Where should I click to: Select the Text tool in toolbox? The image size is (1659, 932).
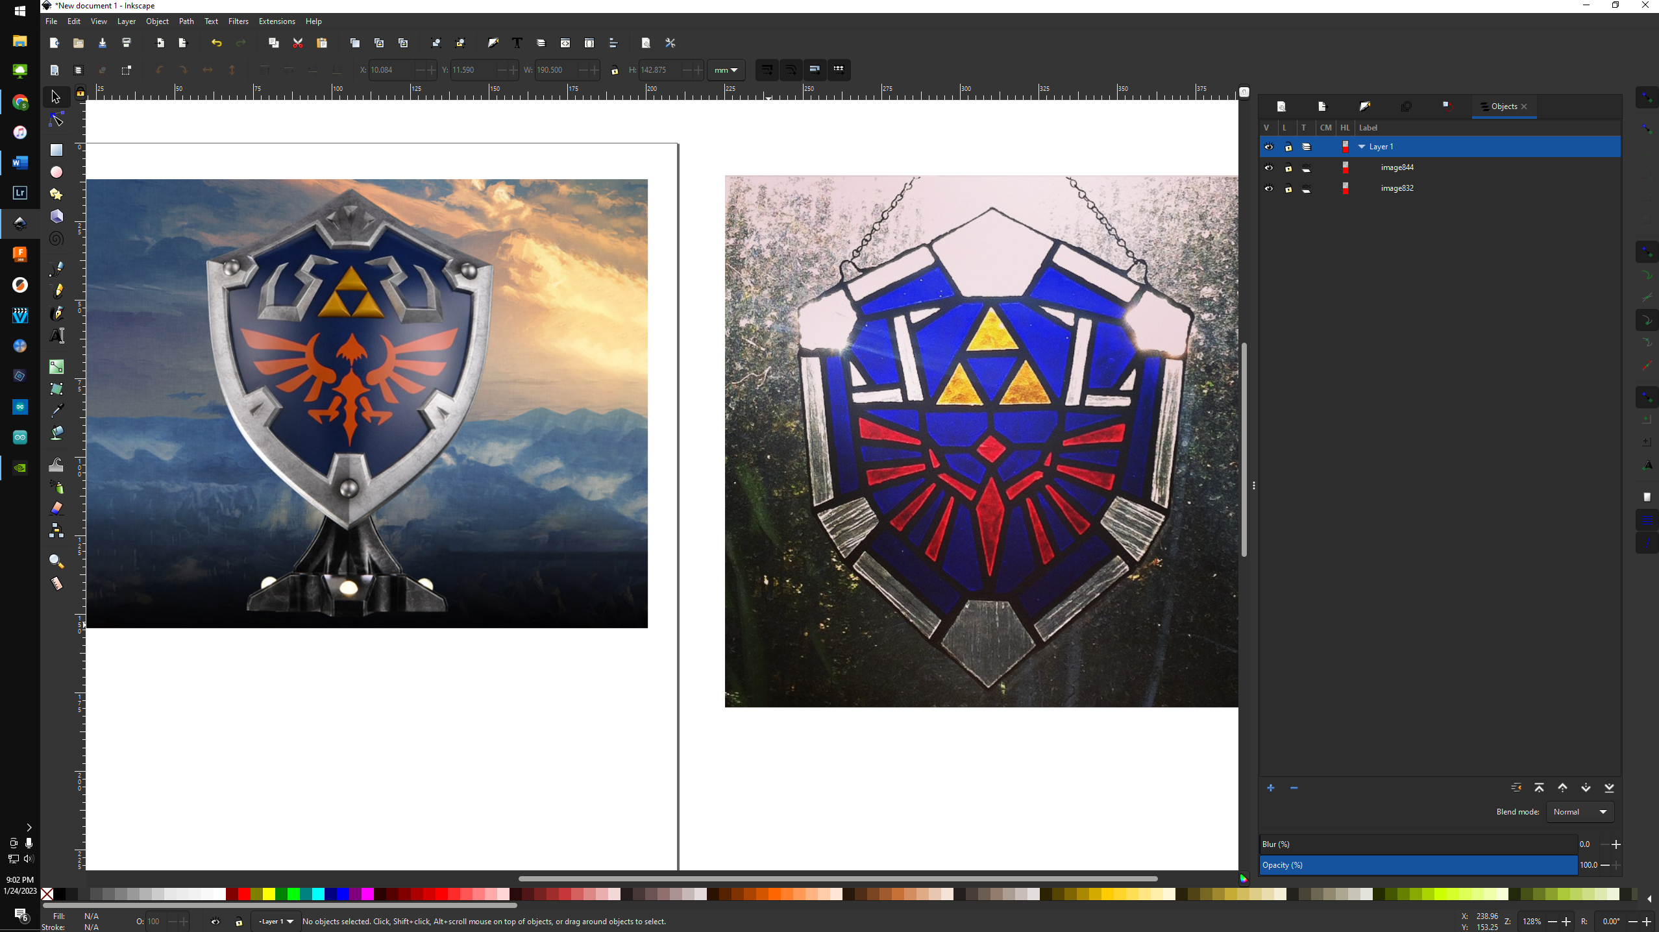click(x=56, y=336)
